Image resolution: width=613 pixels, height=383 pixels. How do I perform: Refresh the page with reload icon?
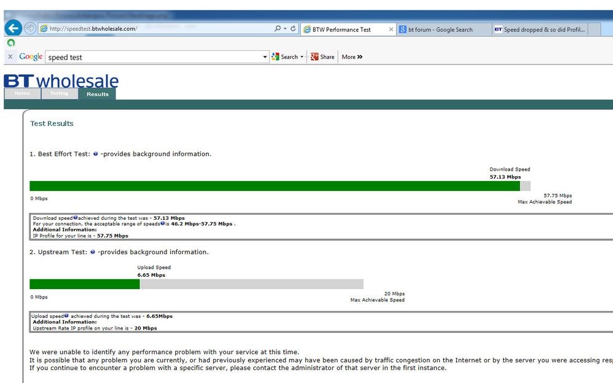(293, 28)
